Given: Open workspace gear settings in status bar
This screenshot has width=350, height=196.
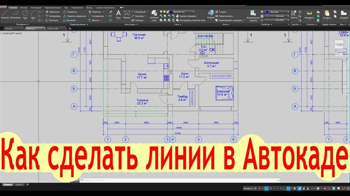Looking at the screenshot, I should pos(318,189).
